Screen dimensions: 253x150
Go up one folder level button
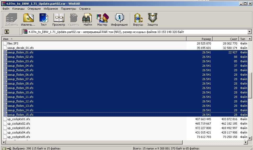point(7,32)
